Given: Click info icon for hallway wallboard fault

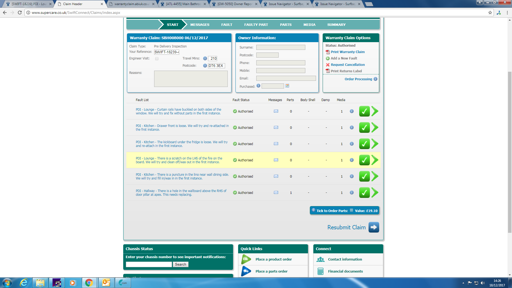Looking at the screenshot, I should coord(352,193).
